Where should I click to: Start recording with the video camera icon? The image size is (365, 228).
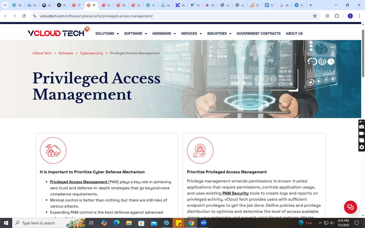(x=362, y=134)
